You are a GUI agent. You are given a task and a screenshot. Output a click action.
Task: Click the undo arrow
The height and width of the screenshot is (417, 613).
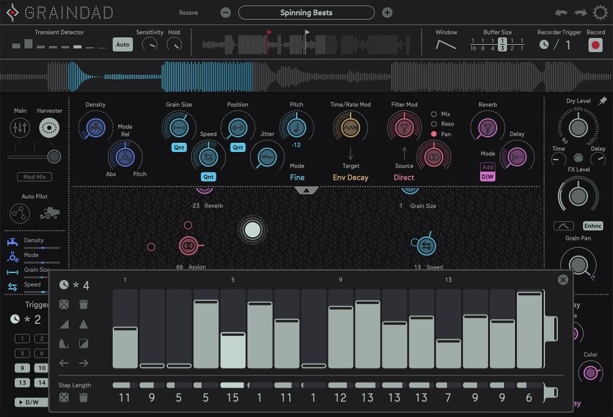561,13
